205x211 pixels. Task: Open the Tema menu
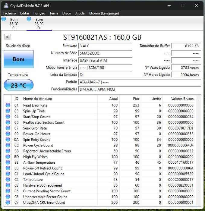tap(54, 13)
